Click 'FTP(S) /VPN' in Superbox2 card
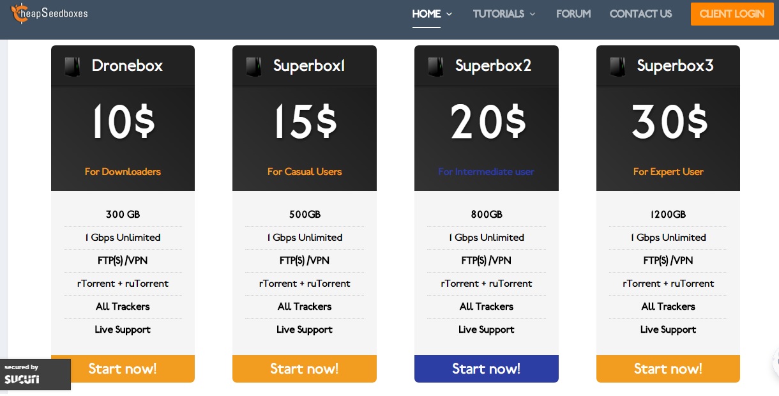 coord(487,261)
